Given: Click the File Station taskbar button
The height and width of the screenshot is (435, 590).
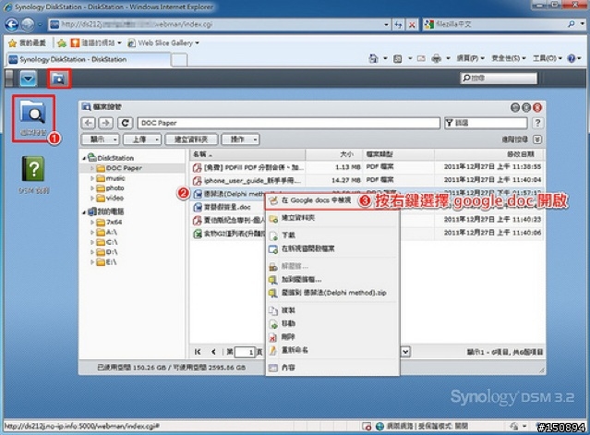Looking at the screenshot, I should [x=59, y=79].
